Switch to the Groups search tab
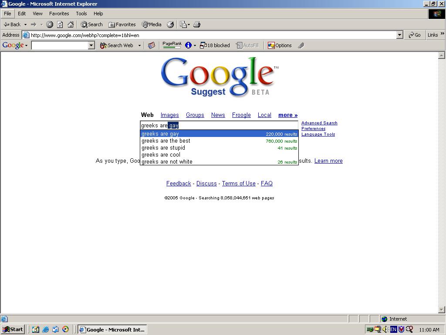446x335 pixels. tap(195, 115)
